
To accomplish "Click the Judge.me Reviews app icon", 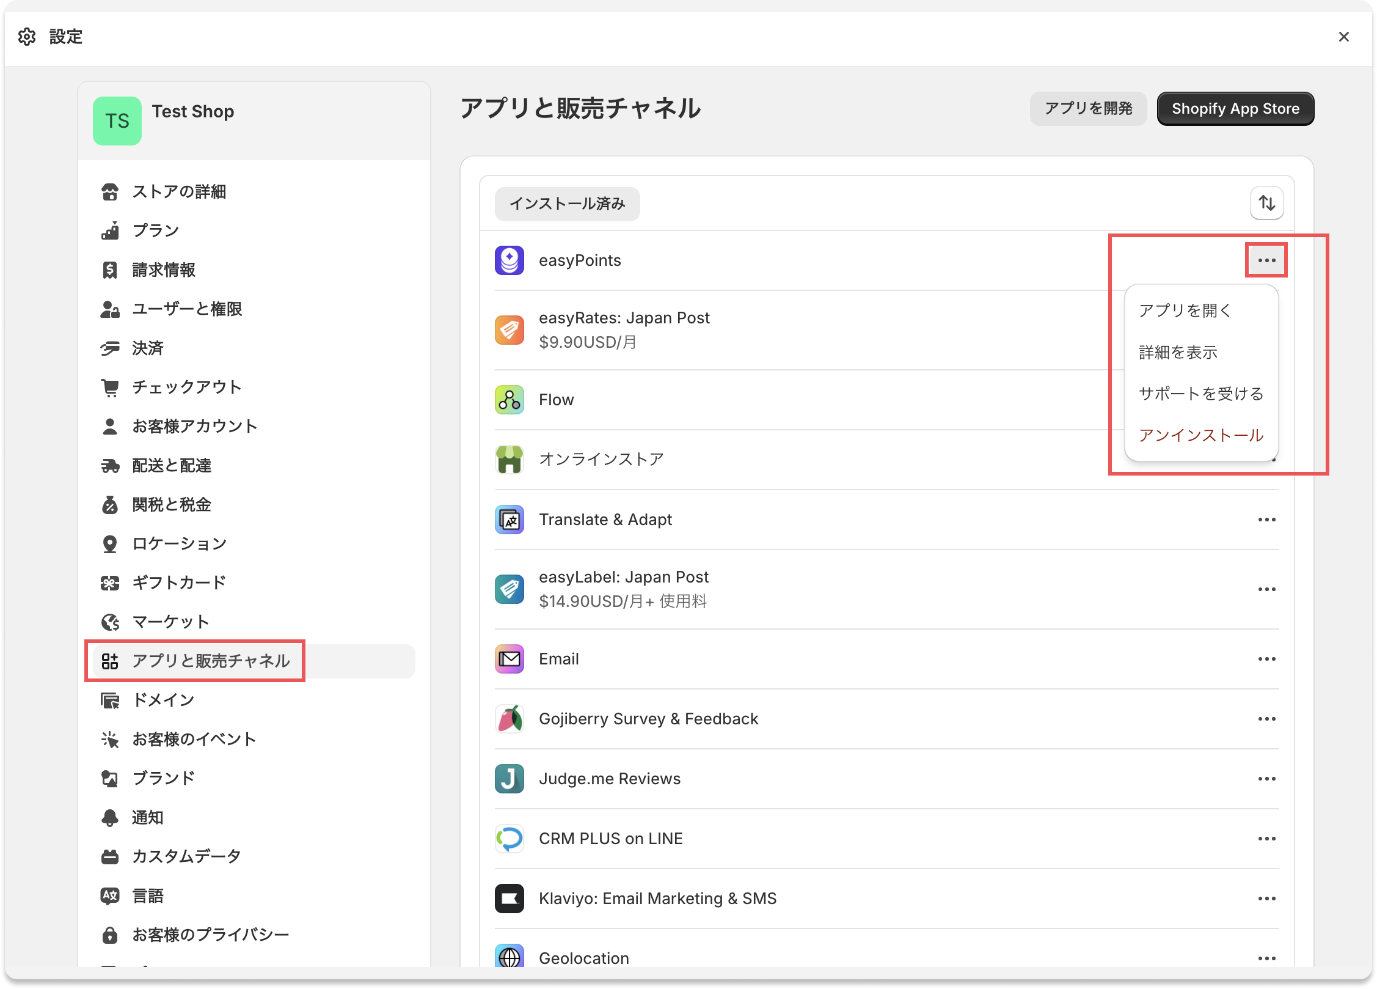I will click(x=509, y=779).
